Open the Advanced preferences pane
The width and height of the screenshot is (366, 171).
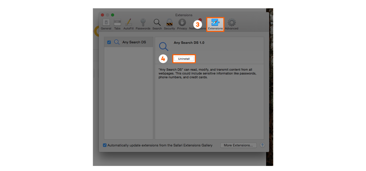tap(232, 24)
